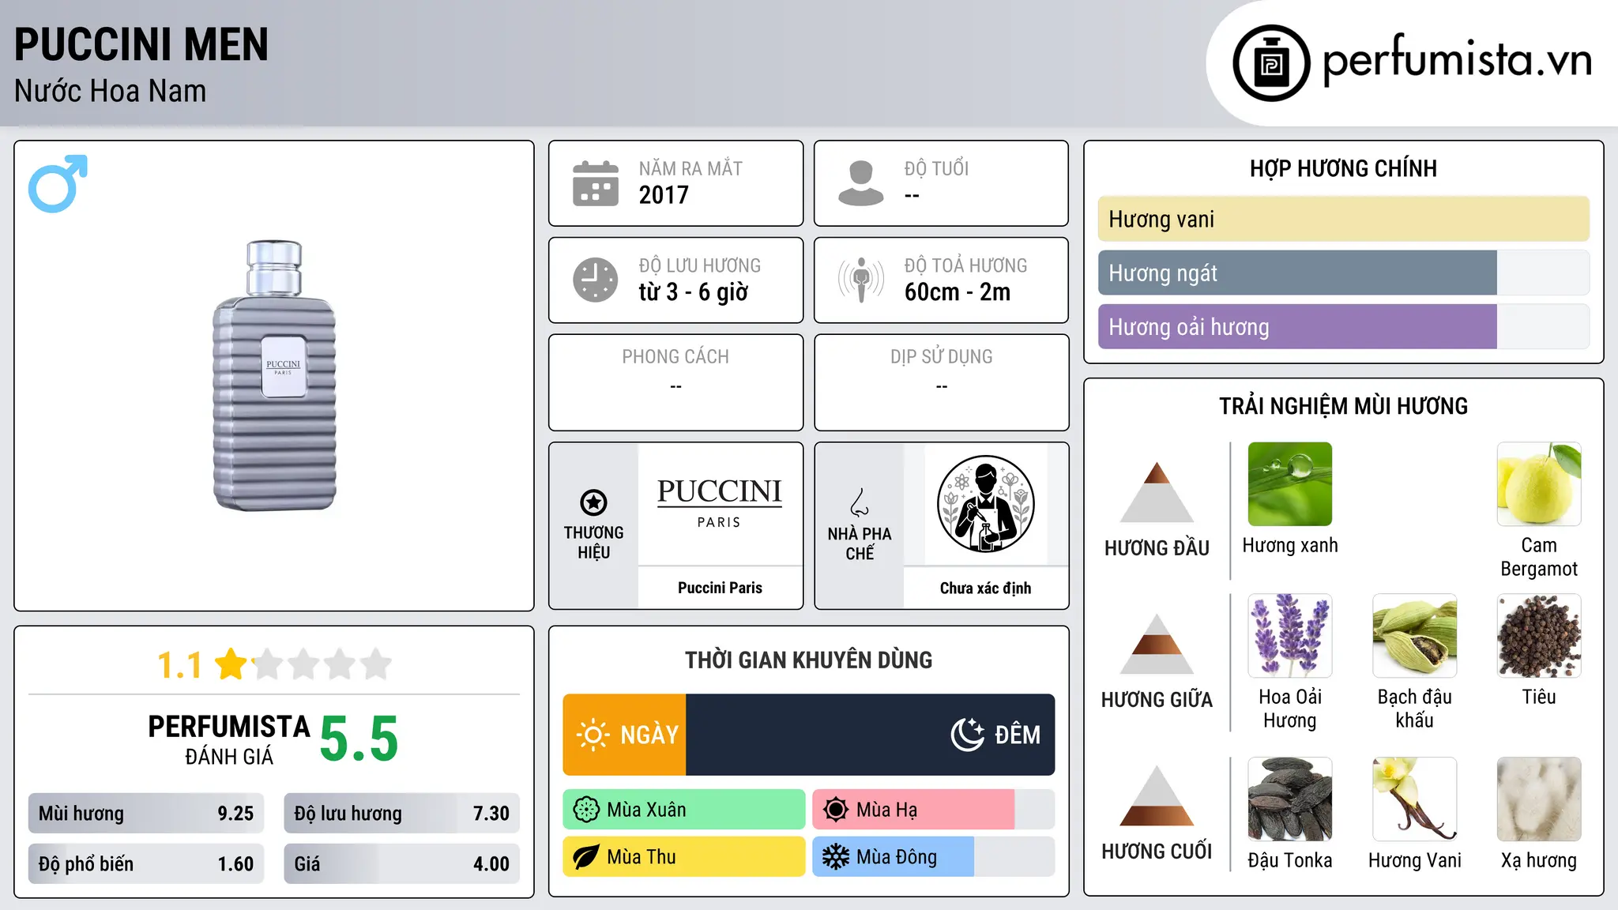Click the Thời gian khuyên dùng heading
The width and height of the screenshot is (1618, 910).
pos(809,660)
